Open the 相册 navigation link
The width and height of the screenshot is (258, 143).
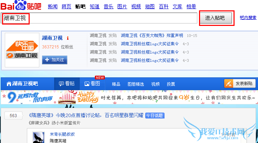coord(191,7)
